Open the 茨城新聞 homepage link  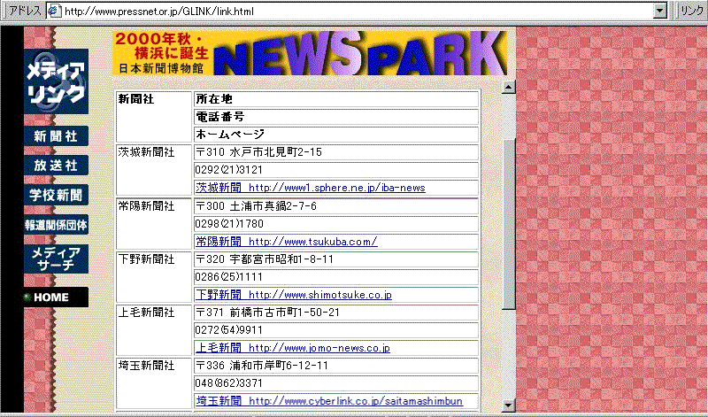pyautogui.click(x=311, y=188)
